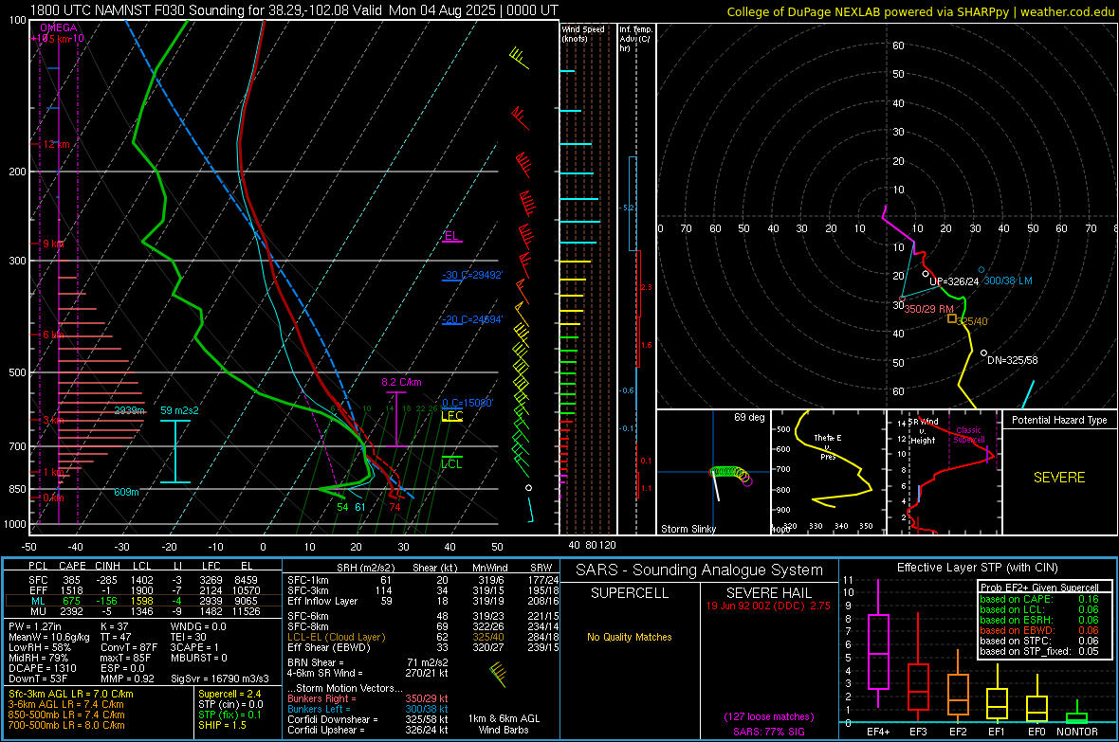The height and width of the screenshot is (742, 1119).
Task: Click the PW = 1.27in value
Action: (35, 626)
